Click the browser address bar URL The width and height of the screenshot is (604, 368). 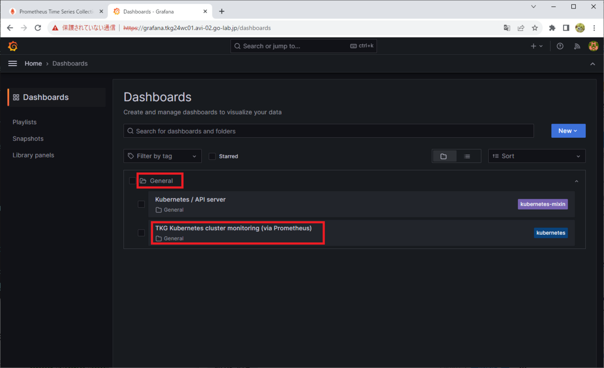click(x=197, y=28)
